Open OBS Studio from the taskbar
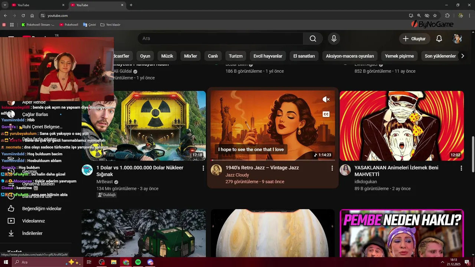The height and width of the screenshot is (267, 475). coord(102,262)
